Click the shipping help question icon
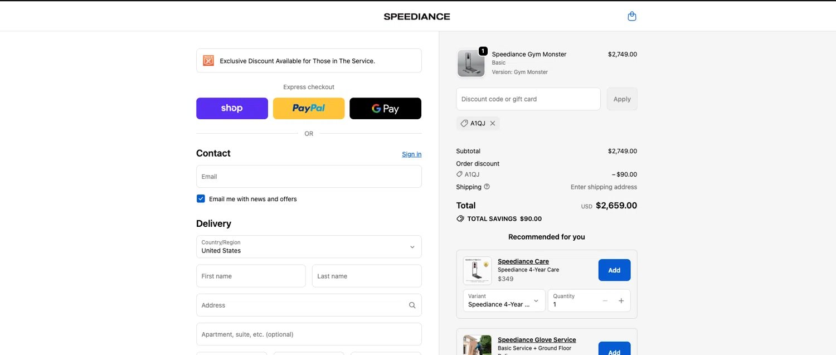 click(487, 187)
